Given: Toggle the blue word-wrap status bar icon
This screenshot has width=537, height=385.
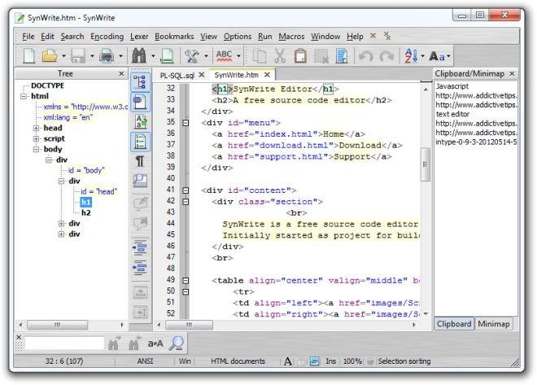Looking at the screenshot, I should [x=314, y=361].
